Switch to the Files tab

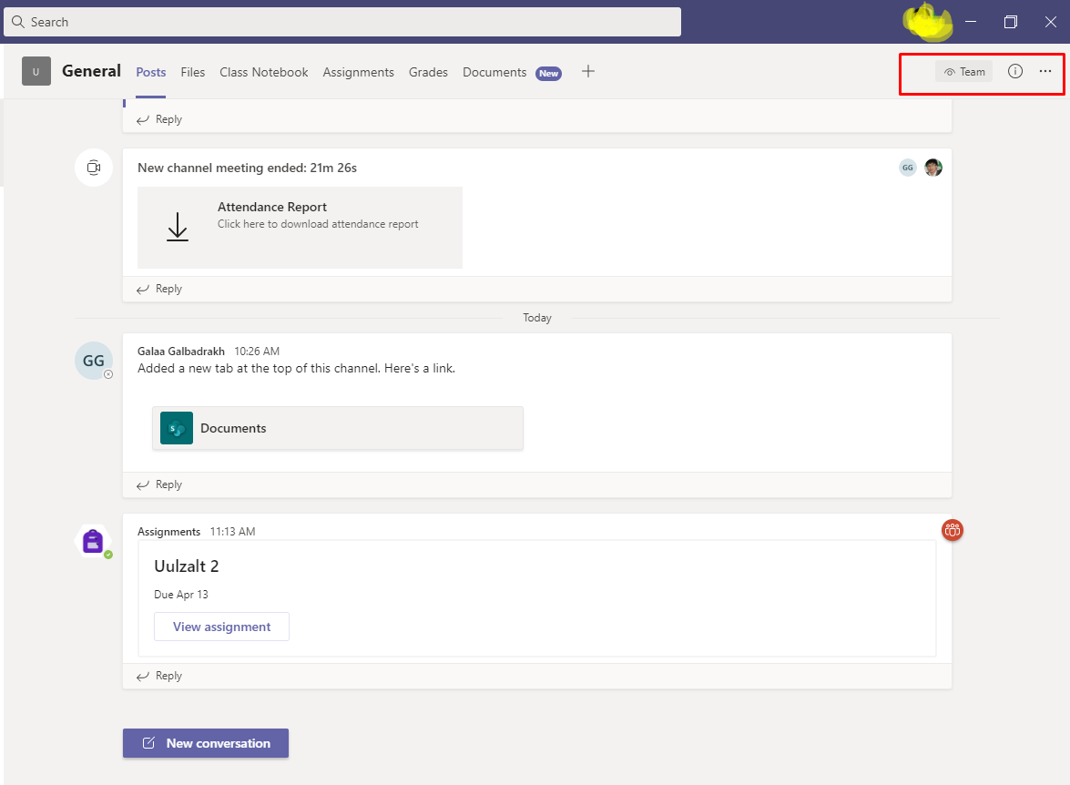[x=192, y=72]
